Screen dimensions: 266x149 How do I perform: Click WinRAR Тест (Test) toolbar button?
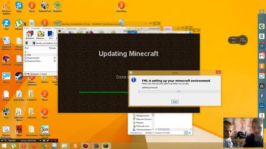(51, 35)
